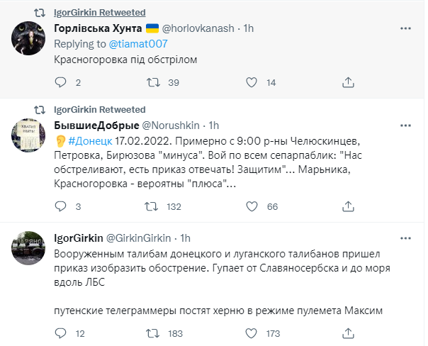The image size is (428, 346).
Task: Retweet the БывшиеДобрые Донецк tweet
Action: click(x=151, y=206)
